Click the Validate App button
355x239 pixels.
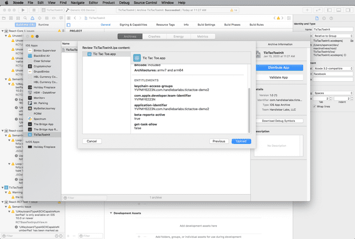click(x=280, y=77)
